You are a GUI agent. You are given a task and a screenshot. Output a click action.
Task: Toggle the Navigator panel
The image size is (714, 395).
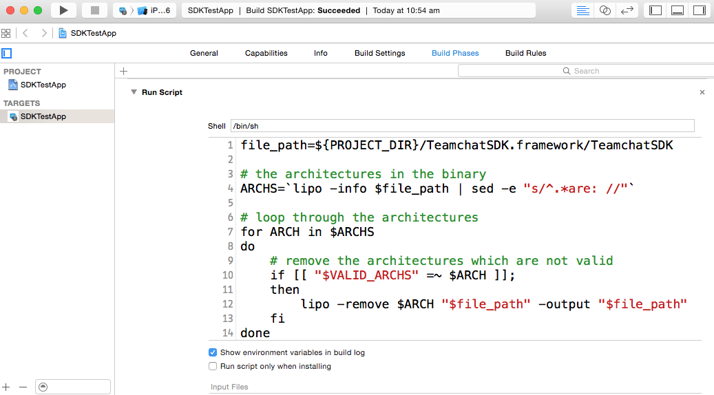coord(655,10)
